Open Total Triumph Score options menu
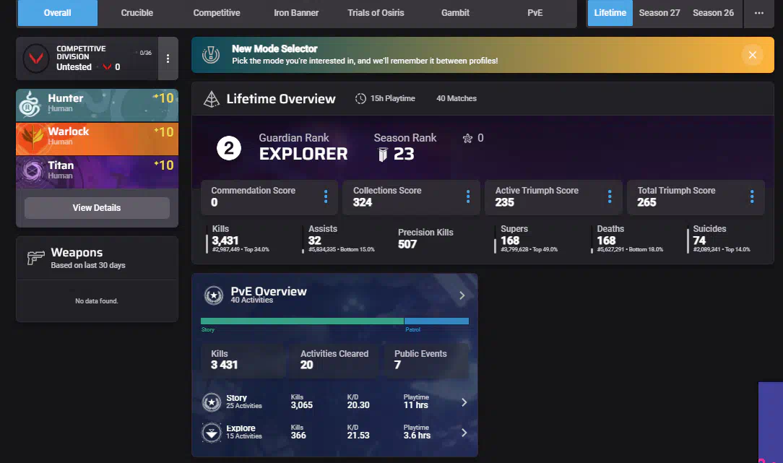This screenshot has height=463, width=783. (x=752, y=196)
